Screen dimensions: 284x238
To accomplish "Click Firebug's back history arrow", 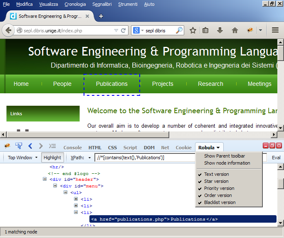I will click(x=30, y=146).
